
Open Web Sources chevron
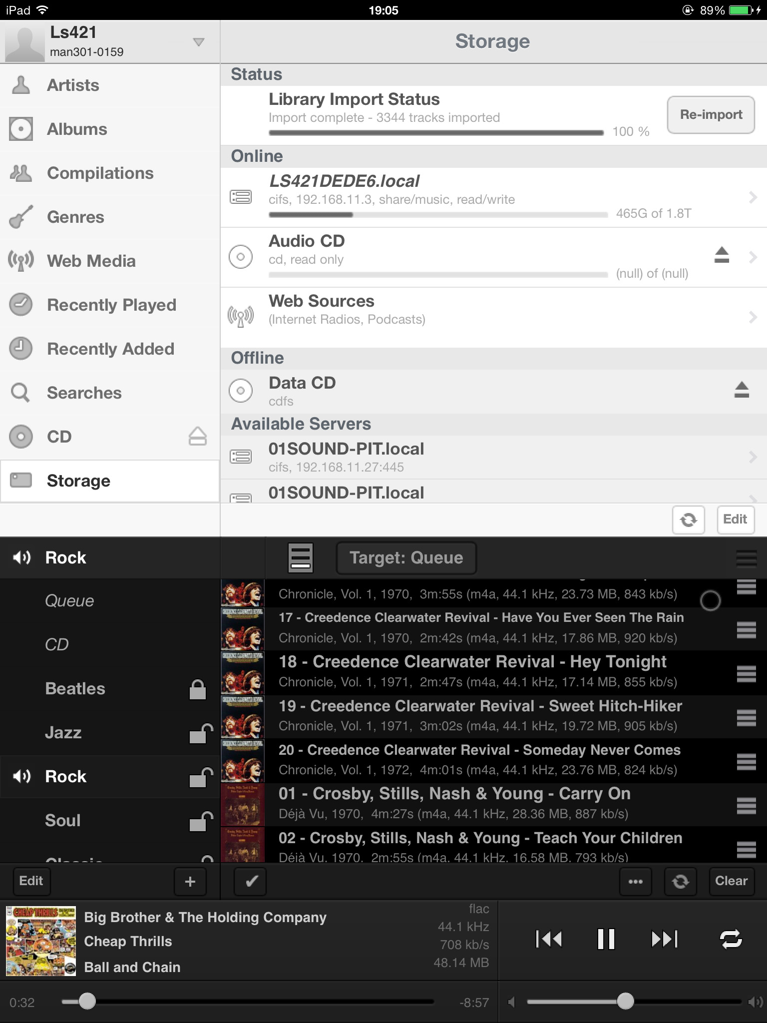coord(753,317)
